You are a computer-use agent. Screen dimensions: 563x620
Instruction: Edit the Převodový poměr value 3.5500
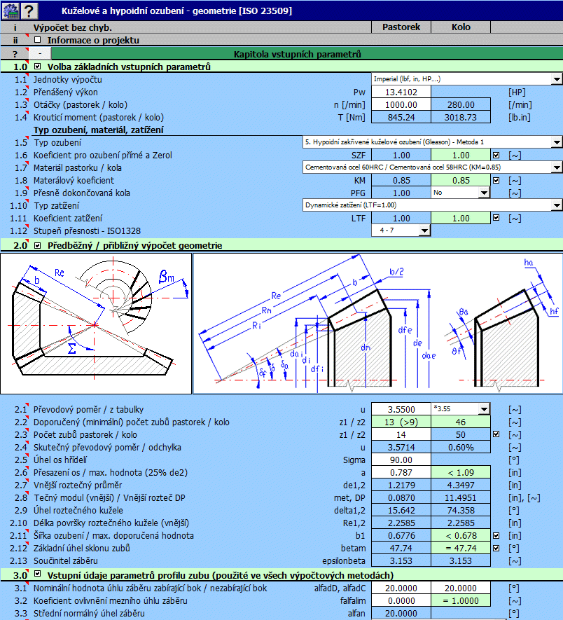(x=401, y=409)
